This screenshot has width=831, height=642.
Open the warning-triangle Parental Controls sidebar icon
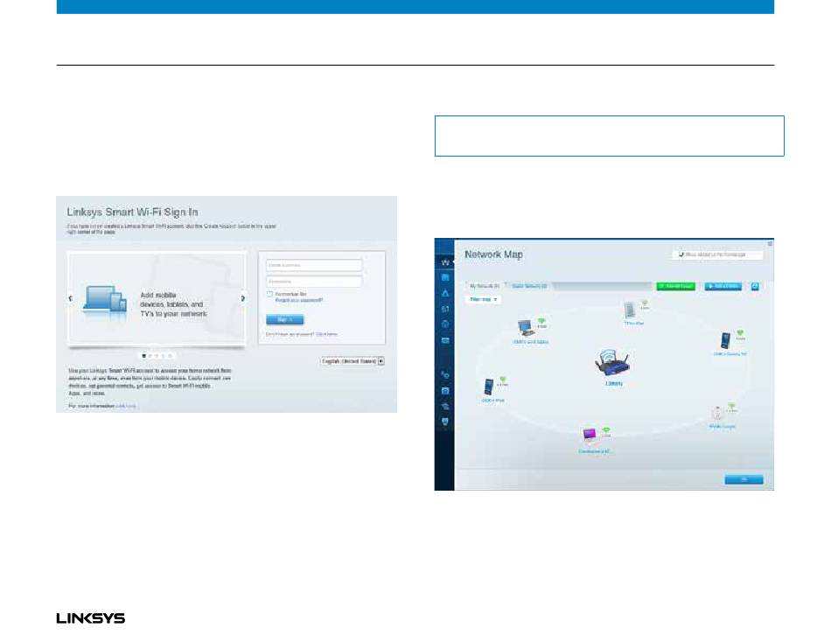pos(445,293)
